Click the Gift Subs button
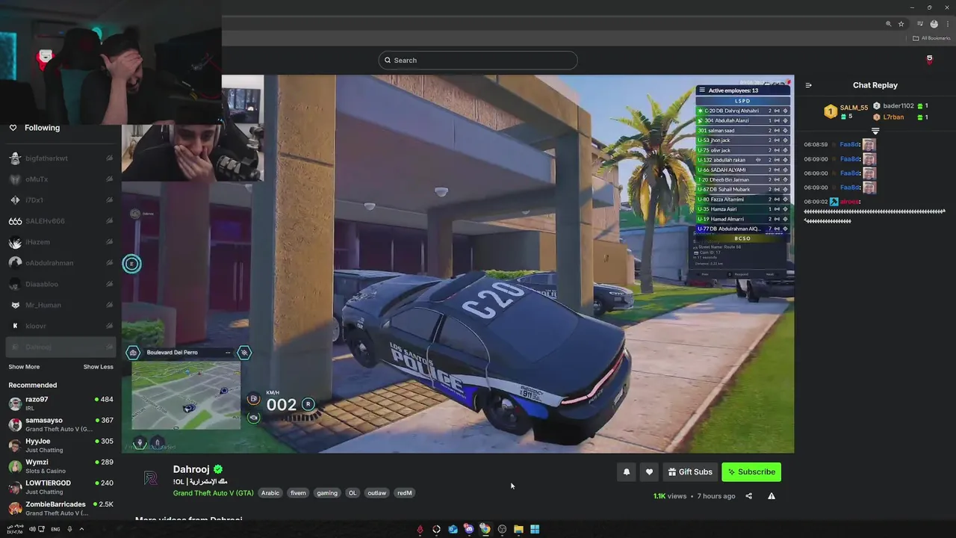This screenshot has width=956, height=538. 690,471
